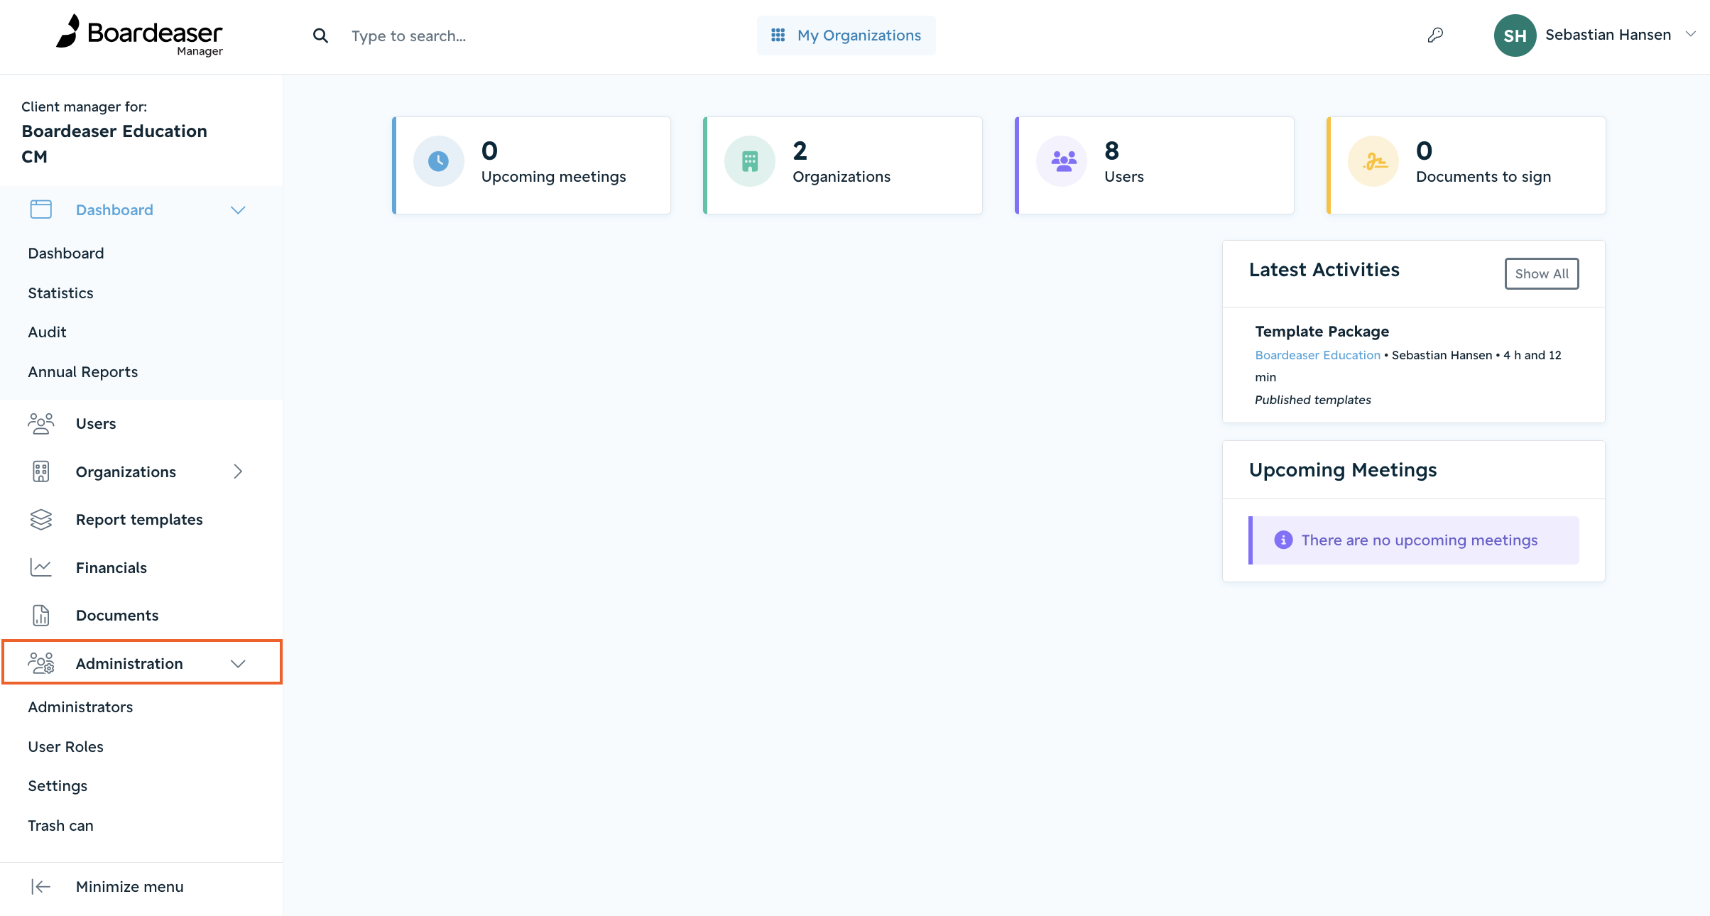Viewport: 1710px width, 916px height.
Task: Click the clock icon on Upcoming meetings card
Action: coord(438,161)
